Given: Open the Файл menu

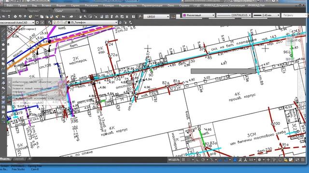Looking at the screenshot, I should coord(10,5).
